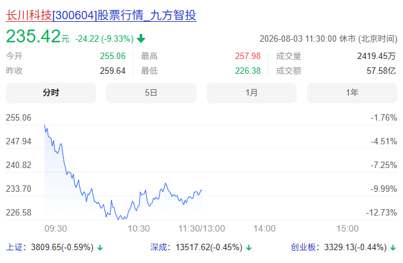Viewport: 403px width, 263px height.
Task: Click the timestamp 2026-08-03 11:30:00 休市
Action: coord(328,39)
